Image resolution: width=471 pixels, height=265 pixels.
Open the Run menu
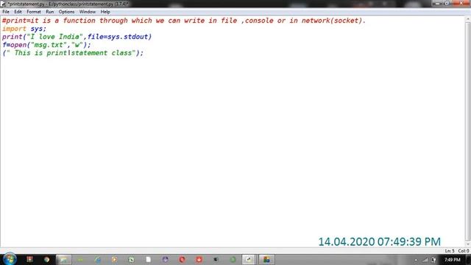[x=50, y=12]
